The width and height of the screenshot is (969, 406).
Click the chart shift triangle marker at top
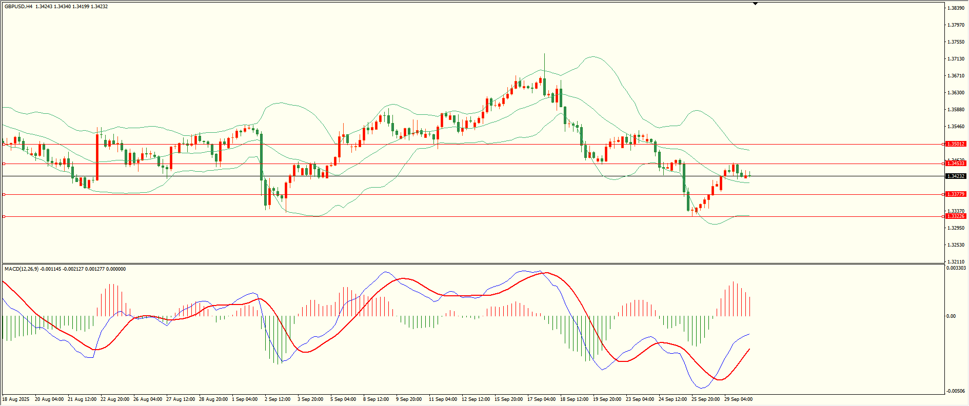click(x=755, y=4)
